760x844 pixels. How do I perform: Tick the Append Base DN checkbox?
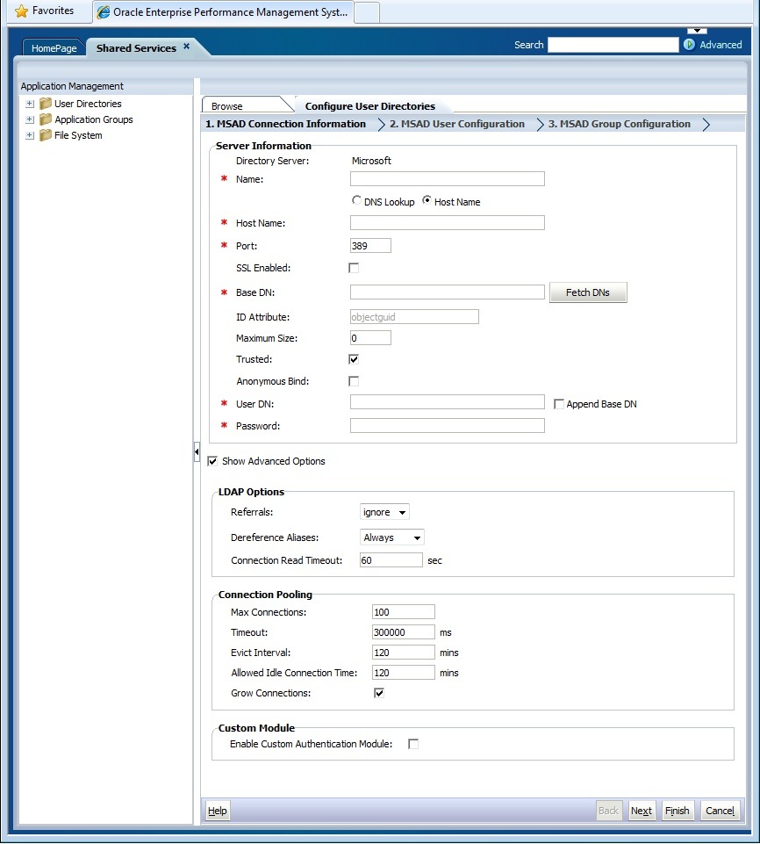point(559,404)
